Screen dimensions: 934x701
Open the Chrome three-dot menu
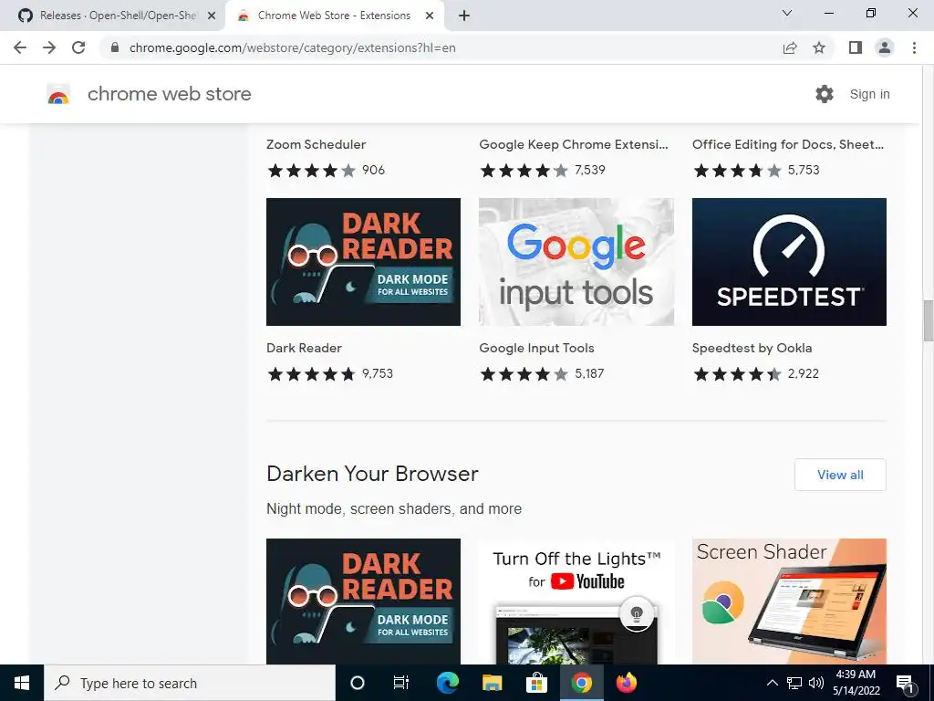click(x=914, y=47)
